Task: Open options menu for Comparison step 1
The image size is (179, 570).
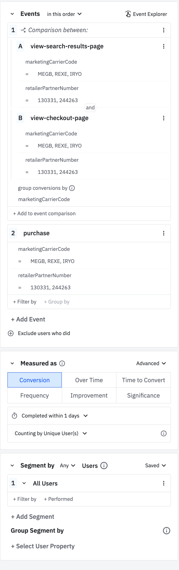Action: pyautogui.click(x=164, y=30)
